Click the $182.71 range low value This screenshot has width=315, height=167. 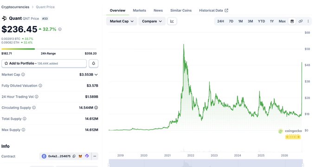(6, 54)
